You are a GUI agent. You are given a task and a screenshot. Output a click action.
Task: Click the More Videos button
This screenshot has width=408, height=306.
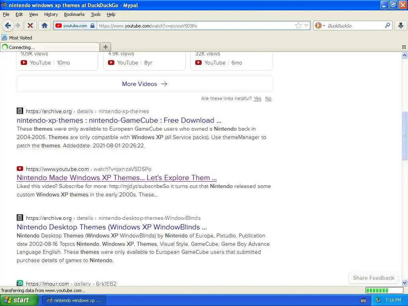[144, 84]
